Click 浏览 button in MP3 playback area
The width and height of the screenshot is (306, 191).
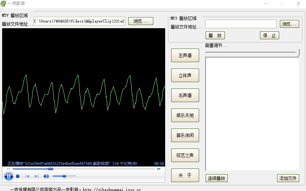coord(290,24)
